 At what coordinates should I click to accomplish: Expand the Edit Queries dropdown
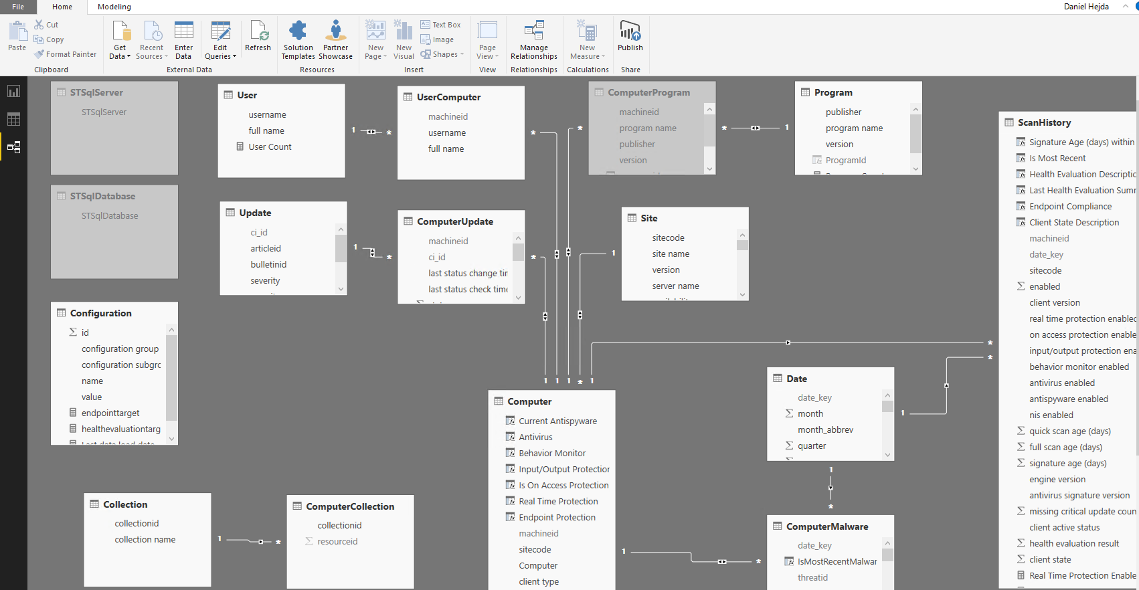[220, 57]
